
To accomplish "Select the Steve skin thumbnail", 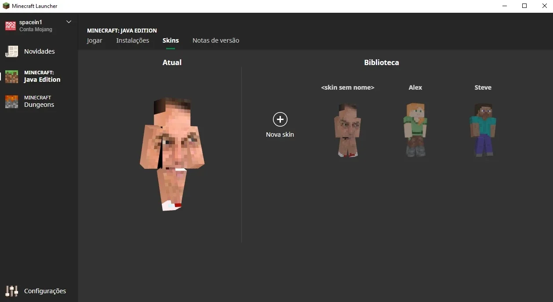I will (x=483, y=130).
